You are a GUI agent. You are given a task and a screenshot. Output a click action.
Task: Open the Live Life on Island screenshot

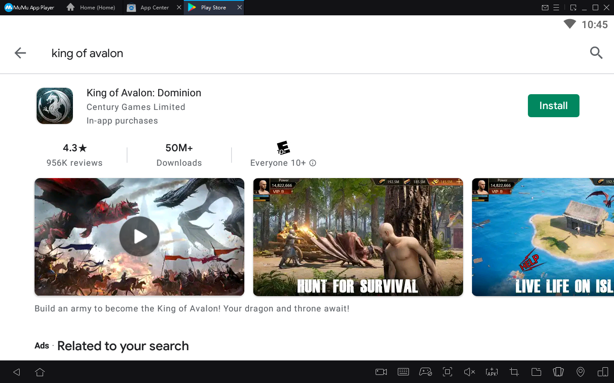point(543,237)
